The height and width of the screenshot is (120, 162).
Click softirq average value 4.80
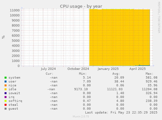coord(120,101)
